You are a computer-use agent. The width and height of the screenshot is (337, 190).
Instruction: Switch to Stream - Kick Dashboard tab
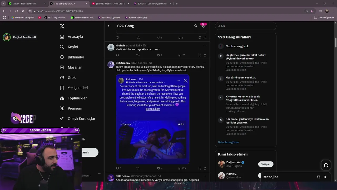point(27,4)
